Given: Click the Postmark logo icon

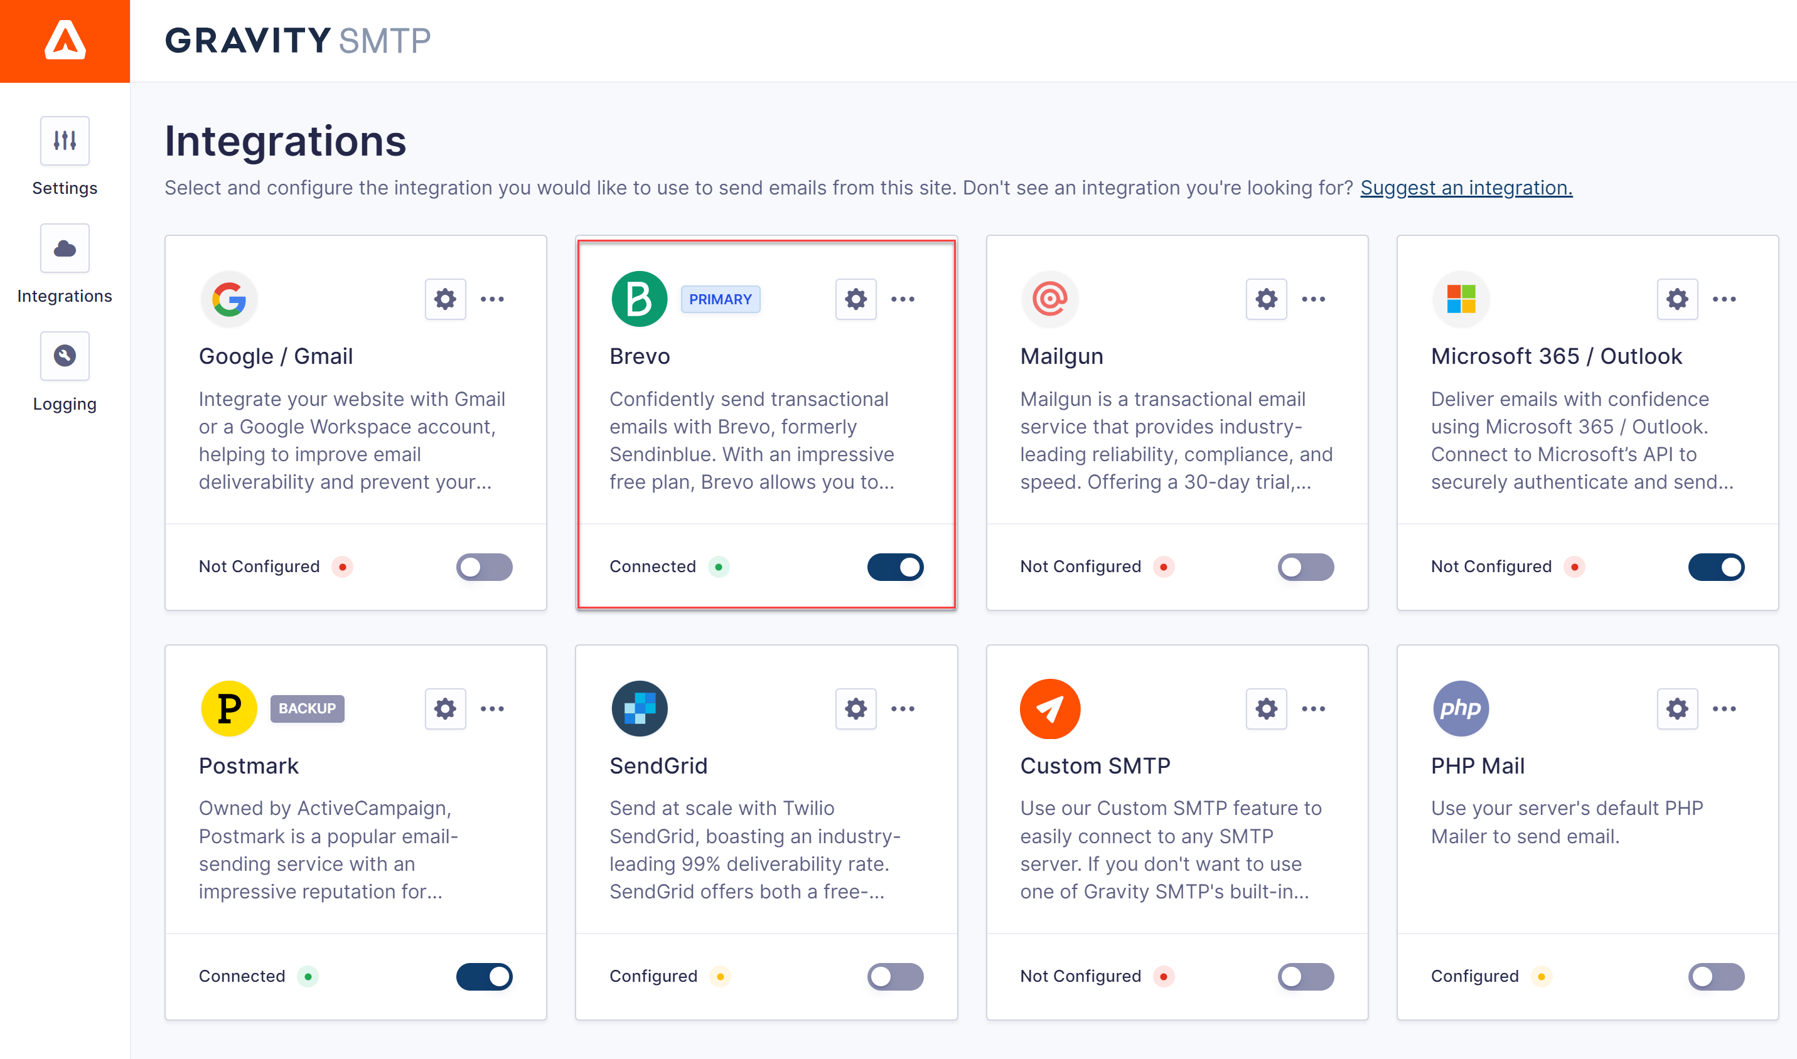Looking at the screenshot, I should coord(229,709).
